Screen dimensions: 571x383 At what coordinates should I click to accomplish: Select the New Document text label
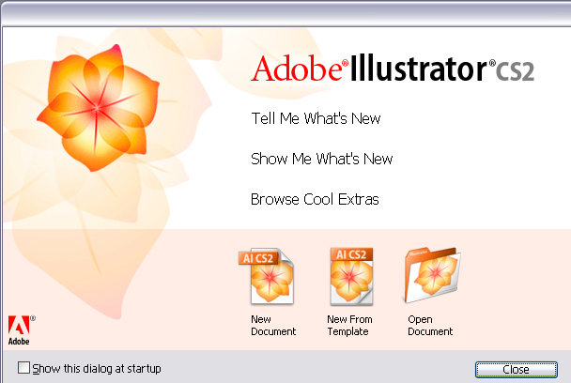tap(273, 326)
